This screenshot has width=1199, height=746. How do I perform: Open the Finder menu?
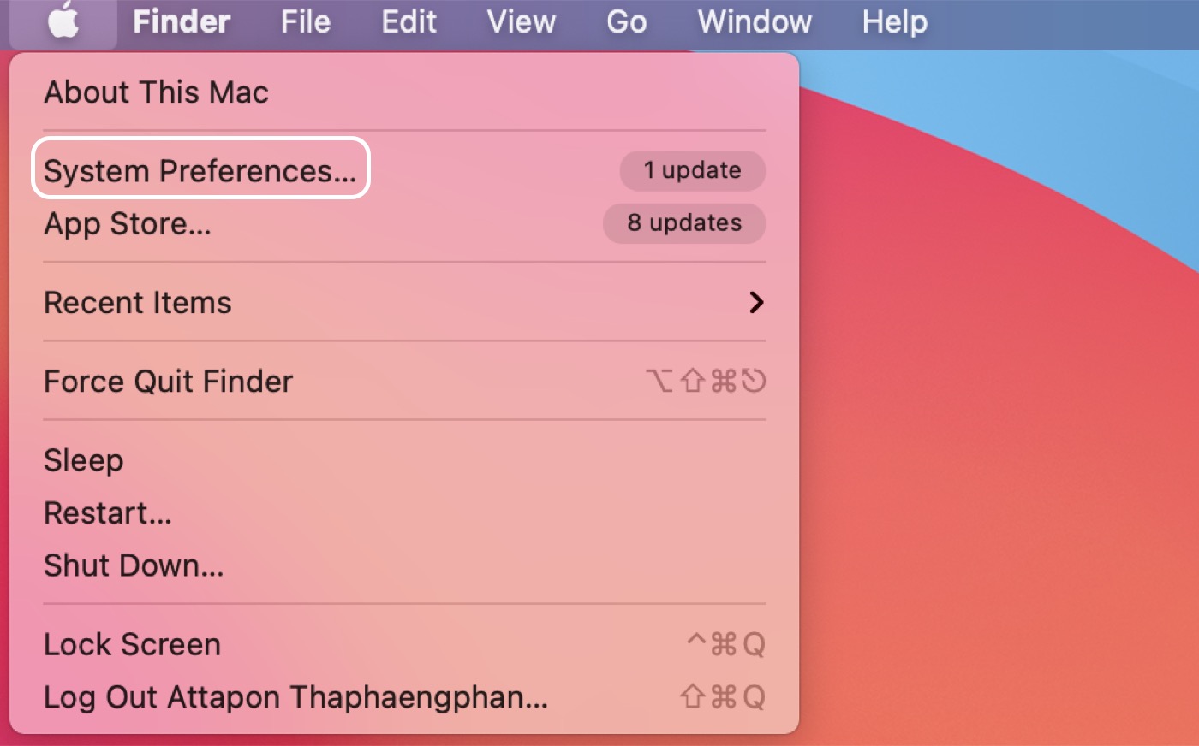(x=181, y=21)
